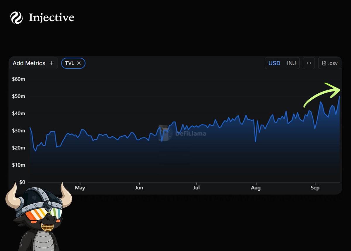
Task: Click the $50m y-axis label
Action: (18, 96)
